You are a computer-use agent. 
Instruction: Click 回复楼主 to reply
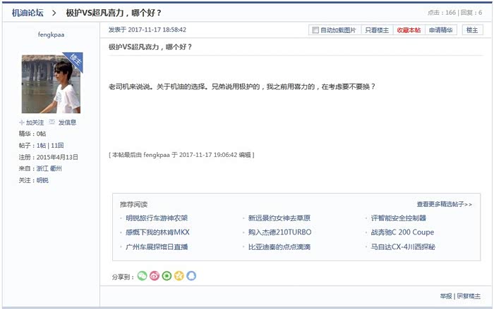tap(469, 296)
